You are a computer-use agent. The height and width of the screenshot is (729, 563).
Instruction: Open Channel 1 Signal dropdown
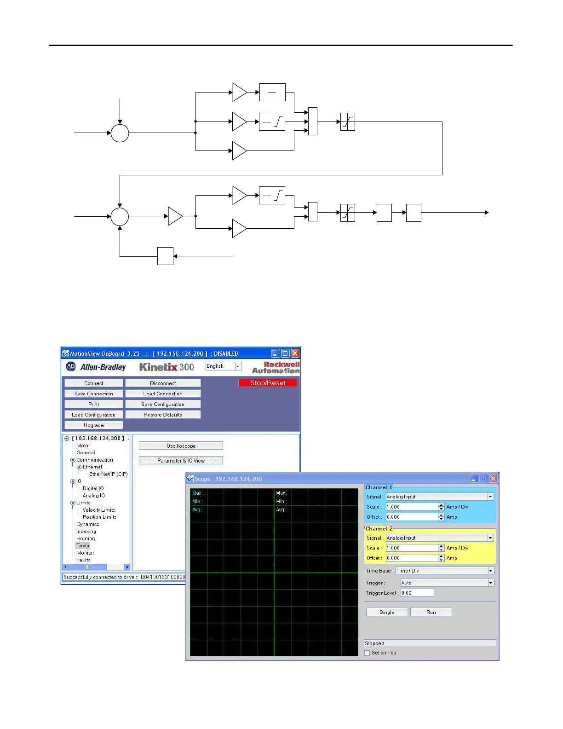[490, 497]
